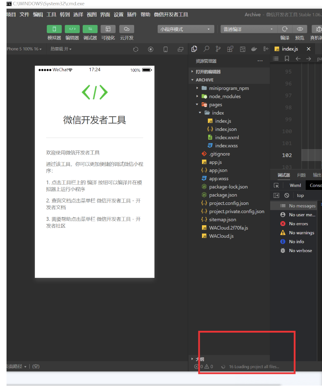
Task: Click the editor layout panel icon
Action: coord(243,49)
